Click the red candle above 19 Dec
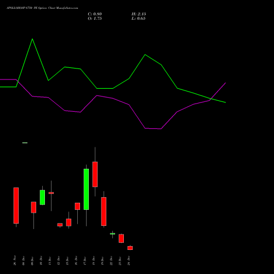274x274 pixels. (x=104, y=212)
